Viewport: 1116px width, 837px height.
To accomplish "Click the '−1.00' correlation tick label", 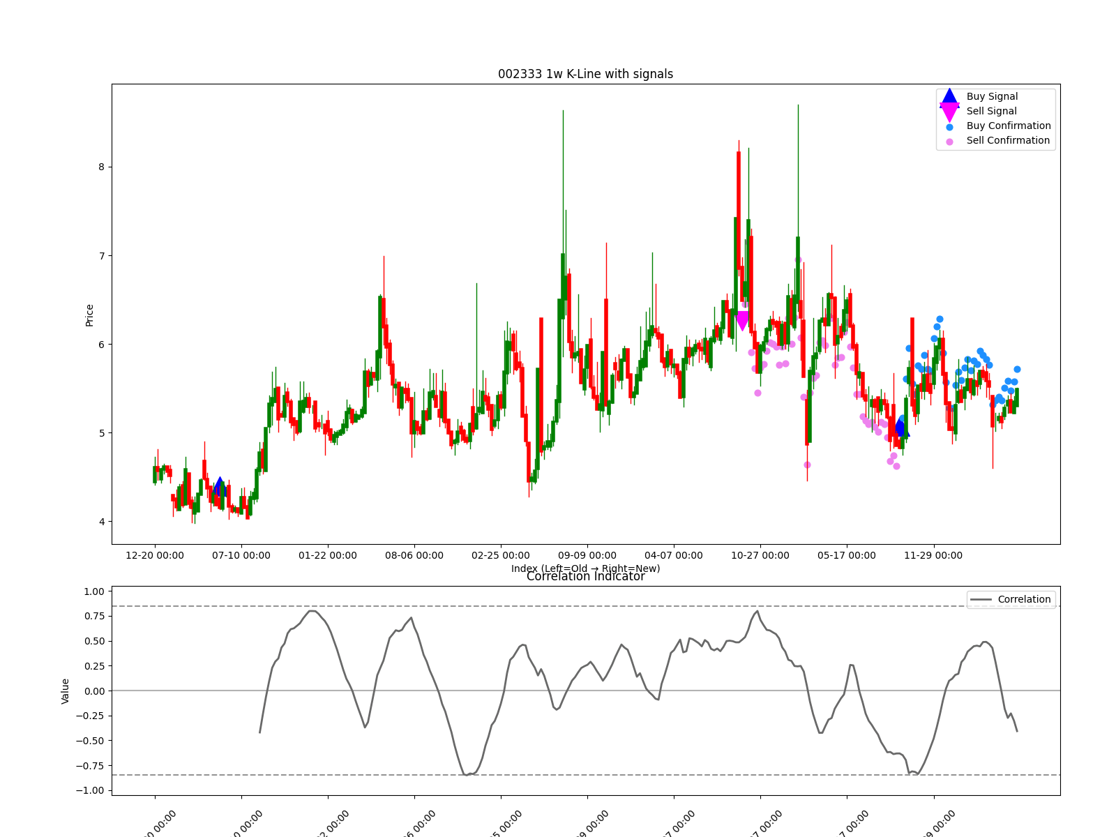I will 90,791.
